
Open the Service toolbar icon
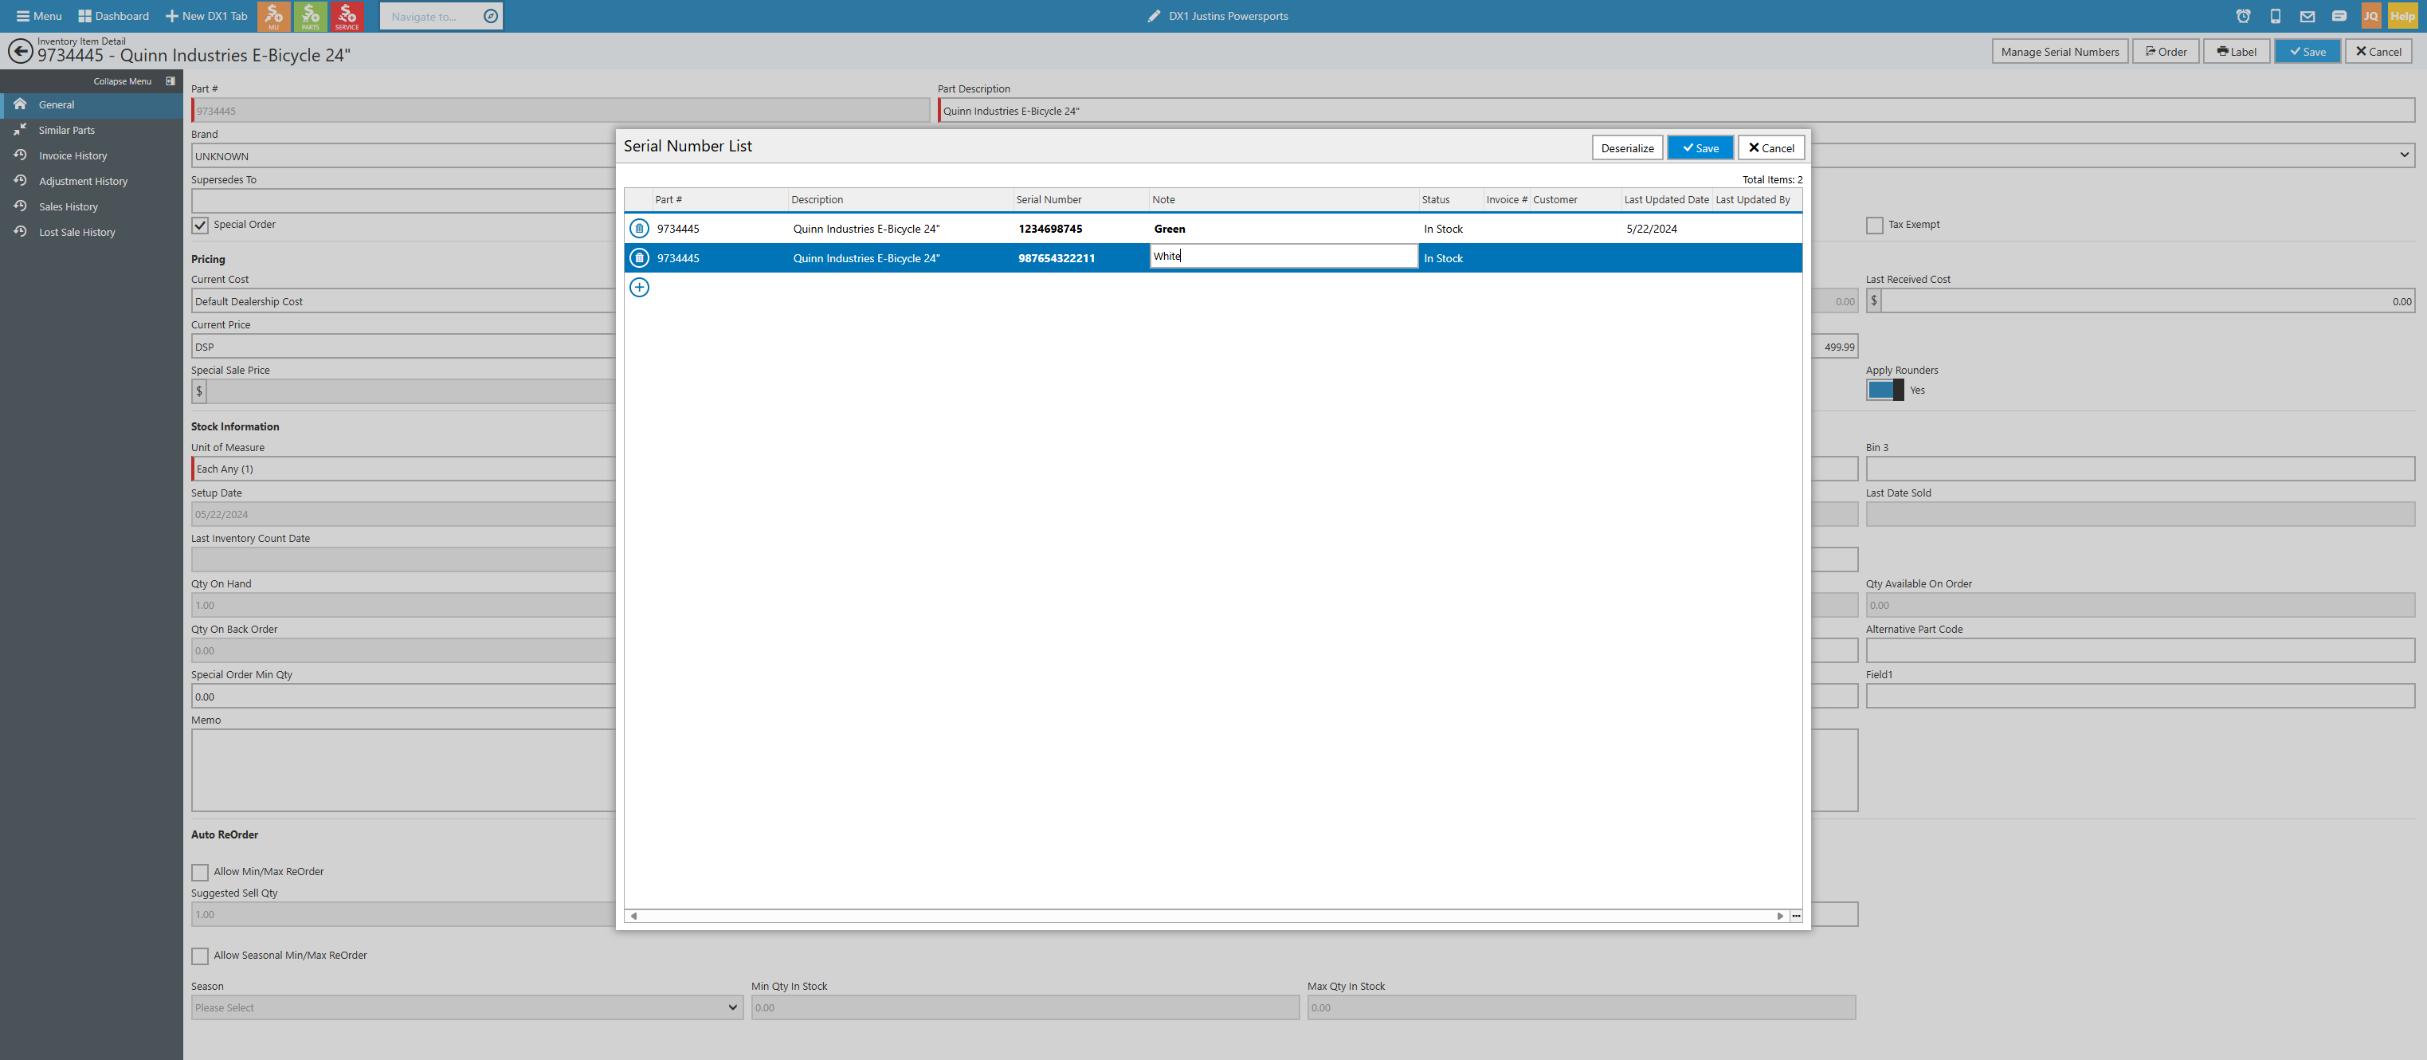(347, 16)
